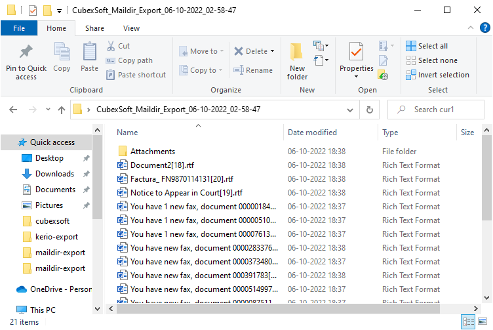Click the Cut scissors icon

[x=111, y=46]
